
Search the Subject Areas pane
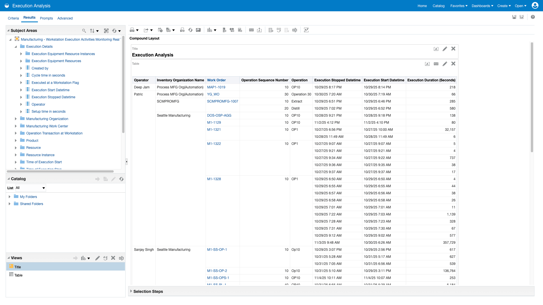[84, 30]
